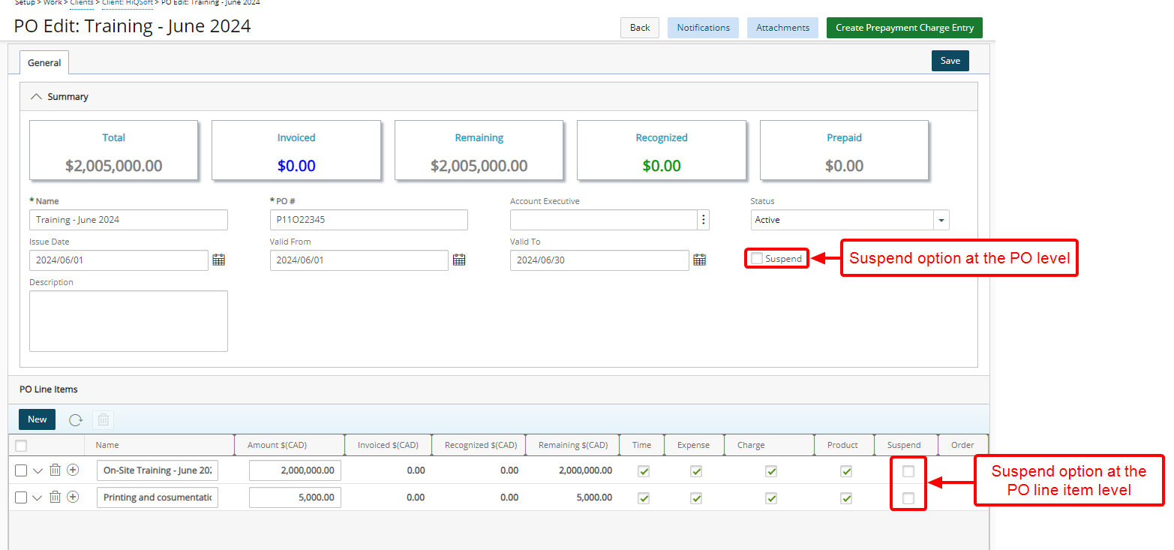Click the Name input field
Screen dimensions: 1174x550
pyautogui.click(x=128, y=220)
